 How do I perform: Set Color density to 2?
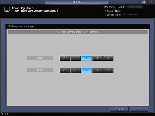coord(108,58)
